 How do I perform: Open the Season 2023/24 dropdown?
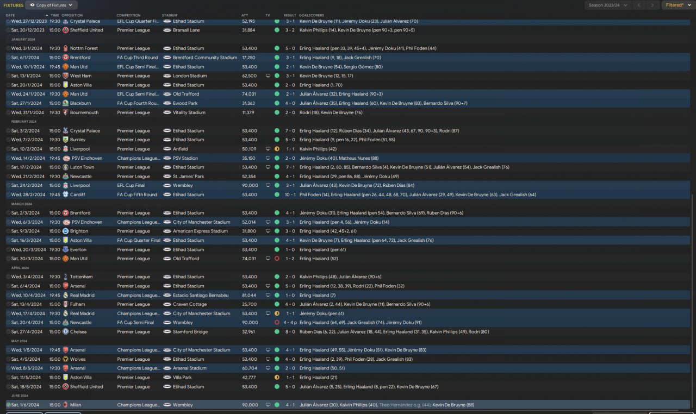click(608, 5)
